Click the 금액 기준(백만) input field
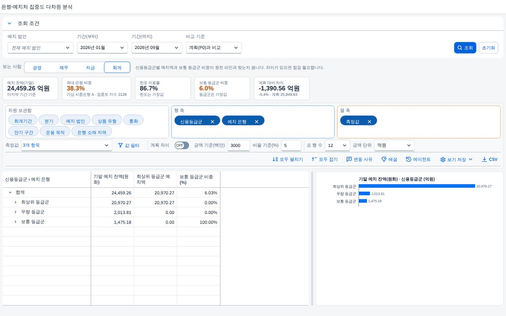Screen dimensions: 506x316 pos(239,145)
